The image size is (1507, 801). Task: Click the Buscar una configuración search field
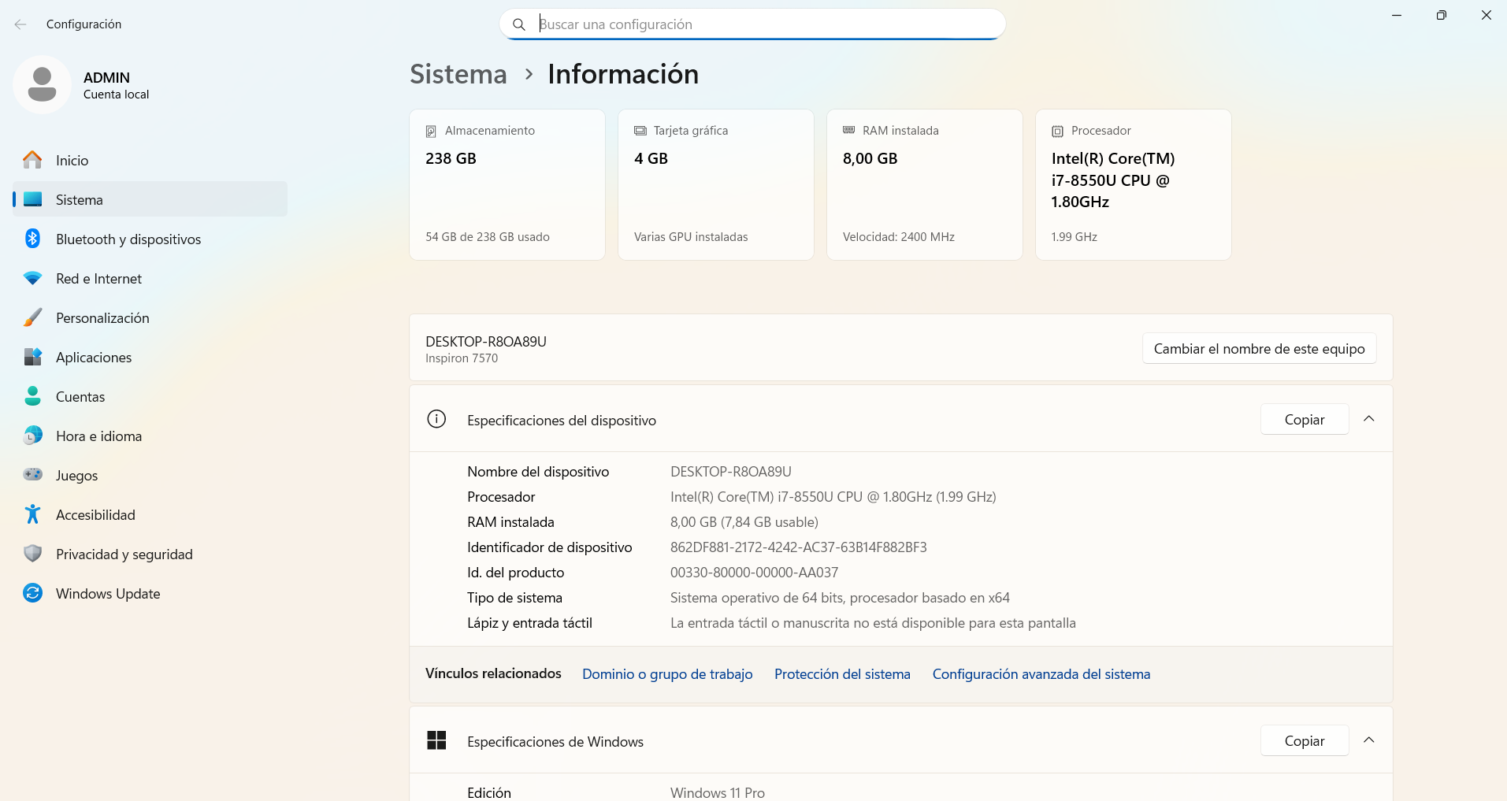click(752, 24)
